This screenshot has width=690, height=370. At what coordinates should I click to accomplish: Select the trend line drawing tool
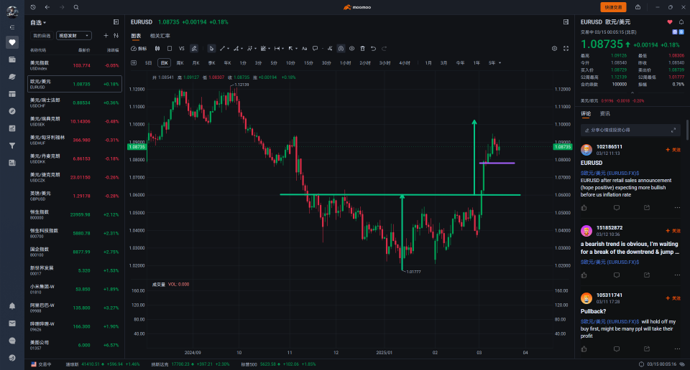pos(222,49)
